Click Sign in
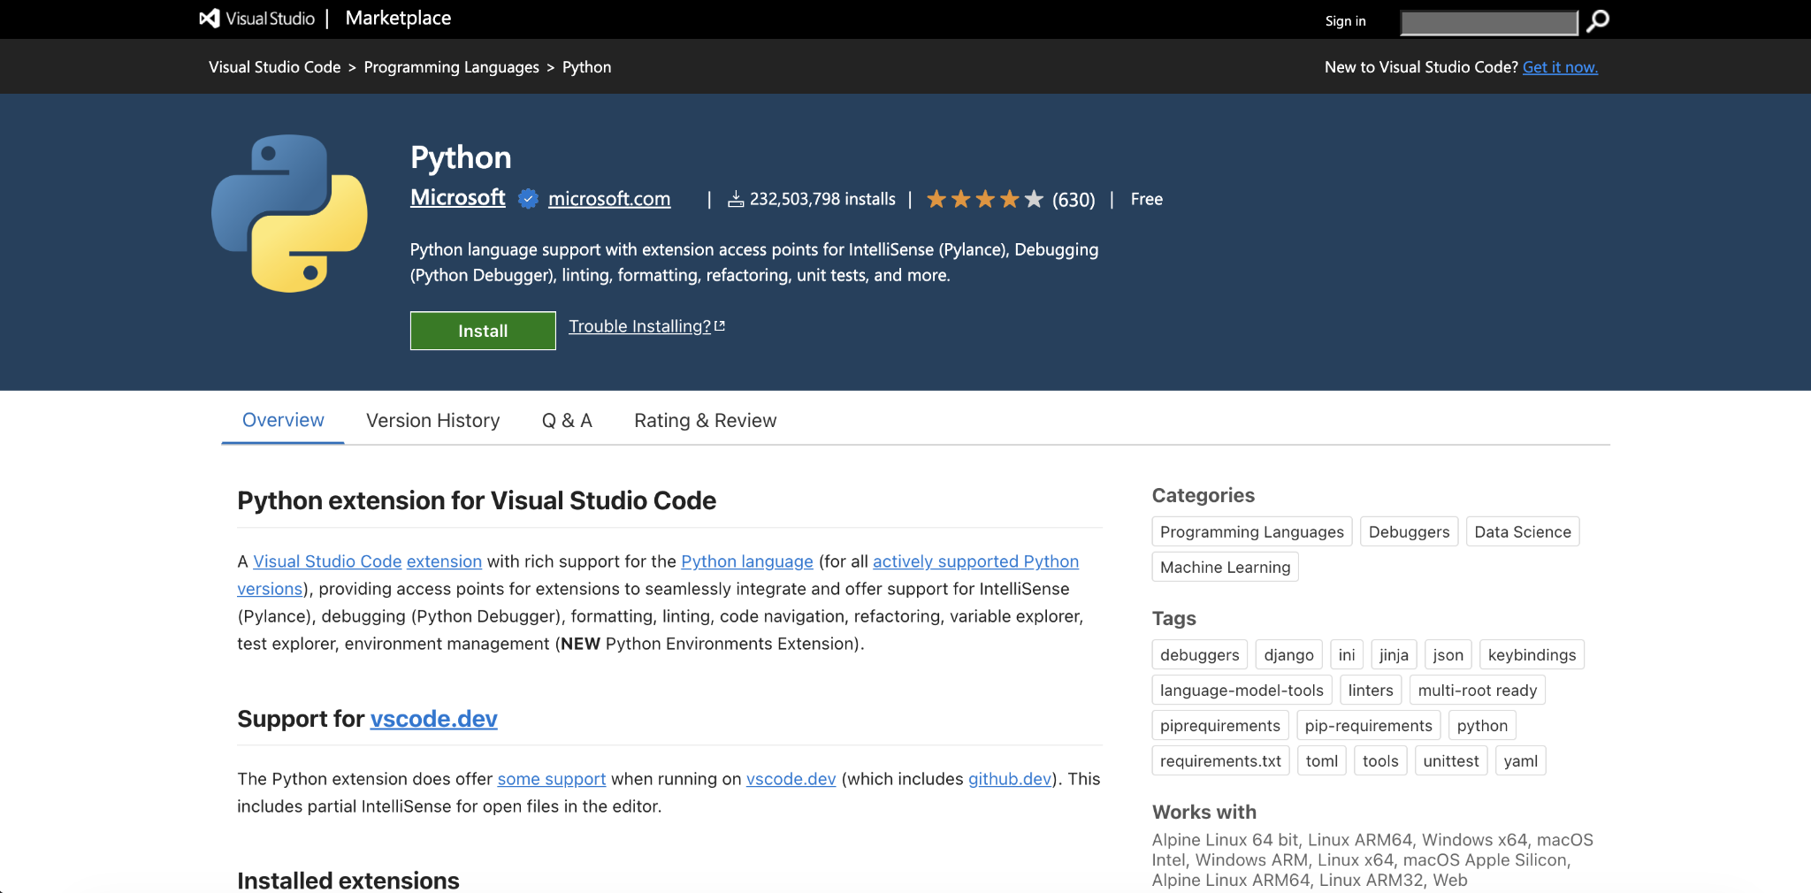The width and height of the screenshot is (1811, 893). tap(1345, 21)
